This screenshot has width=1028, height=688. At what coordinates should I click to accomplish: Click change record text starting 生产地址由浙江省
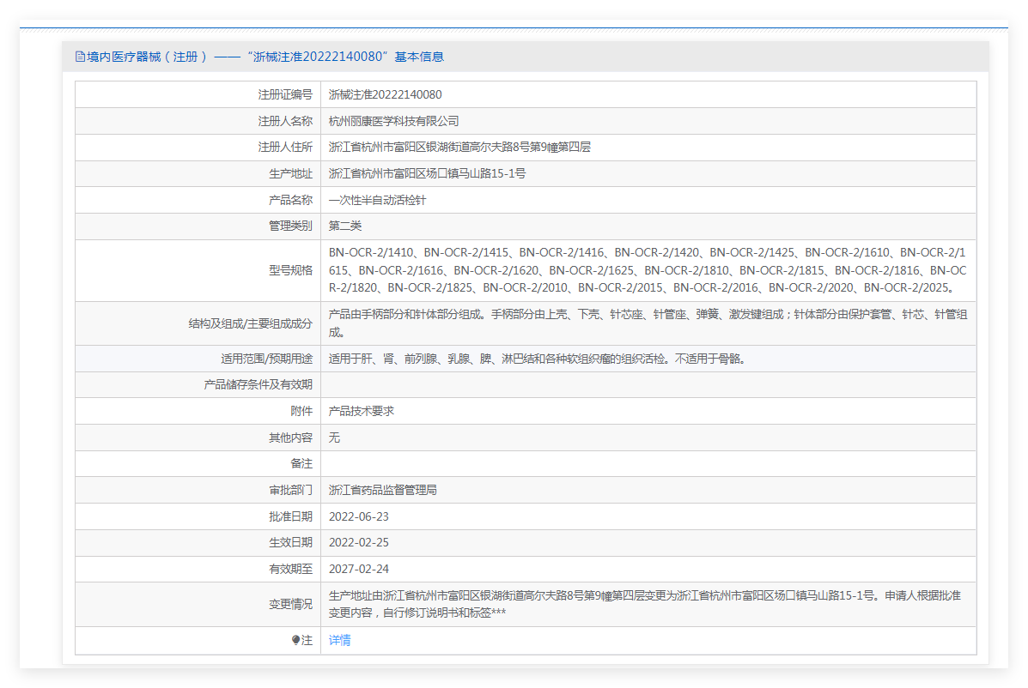645,604
